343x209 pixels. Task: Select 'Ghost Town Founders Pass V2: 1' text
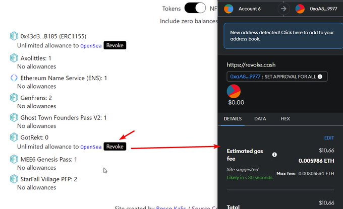[64, 118]
